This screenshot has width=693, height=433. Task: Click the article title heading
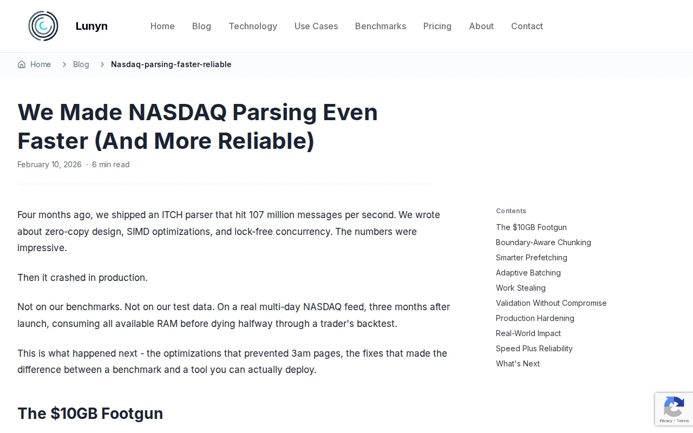pyautogui.click(x=198, y=126)
